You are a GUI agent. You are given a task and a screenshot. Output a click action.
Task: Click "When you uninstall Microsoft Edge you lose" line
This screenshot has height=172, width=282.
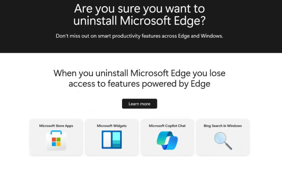click(x=139, y=73)
